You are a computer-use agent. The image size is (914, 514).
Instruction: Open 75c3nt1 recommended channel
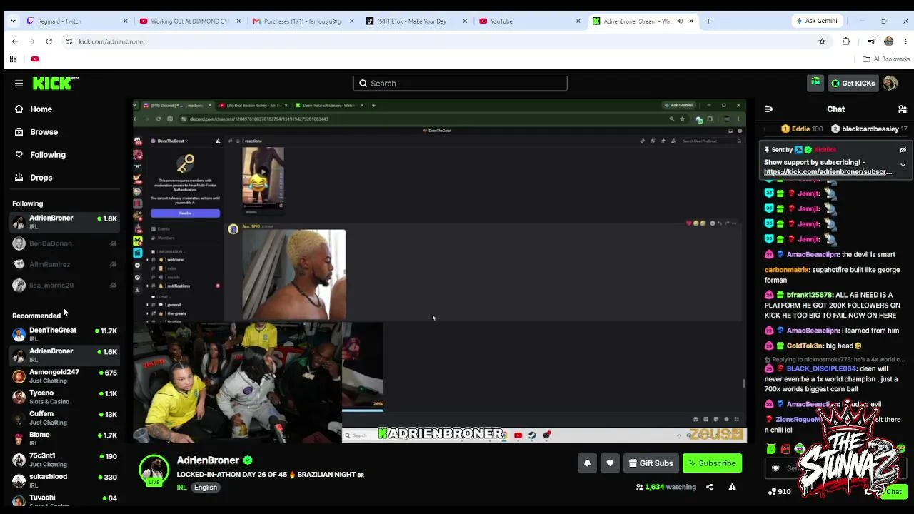coord(64,460)
